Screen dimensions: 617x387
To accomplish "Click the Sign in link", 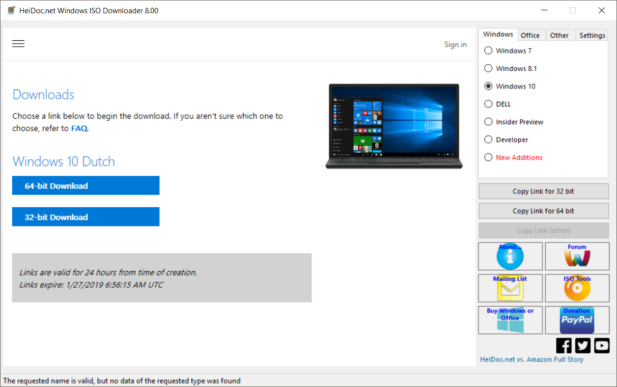I will point(455,45).
